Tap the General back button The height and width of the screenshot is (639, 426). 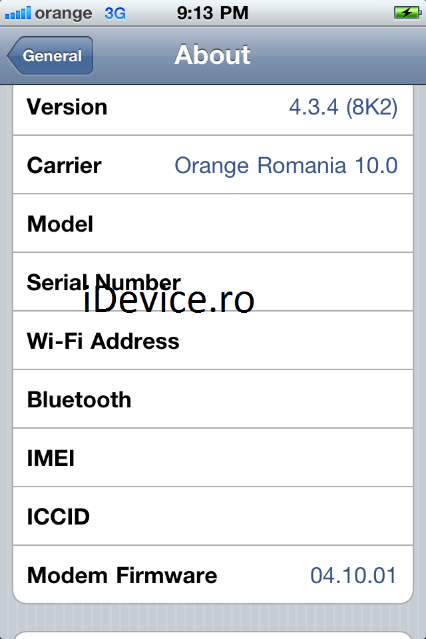[51, 55]
